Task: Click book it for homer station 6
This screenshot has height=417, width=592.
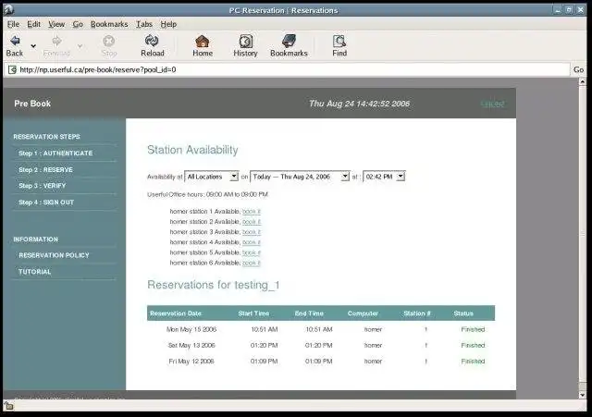Action: [x=252, y=263]
